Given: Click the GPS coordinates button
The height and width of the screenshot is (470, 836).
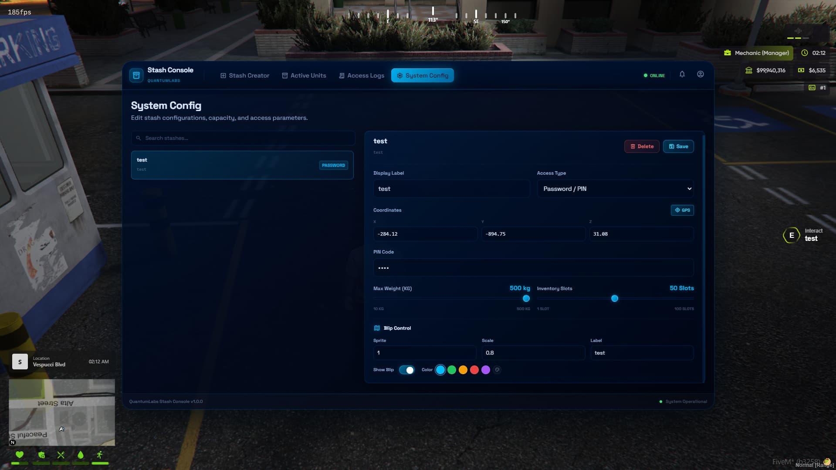Looking at the screenshot, I should pyautogui.click(x=682, y=210).
